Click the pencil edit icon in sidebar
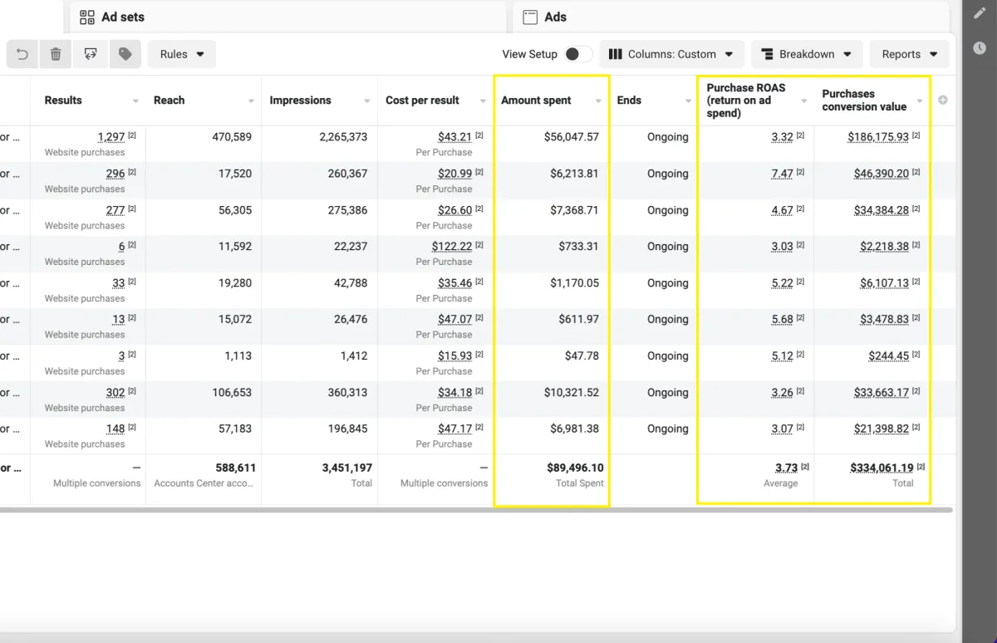Viewport: 997px width, 643px height. click(x=980, y=13)
